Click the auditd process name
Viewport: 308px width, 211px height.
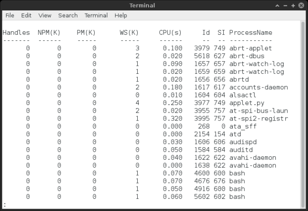(x=241, y=150)
